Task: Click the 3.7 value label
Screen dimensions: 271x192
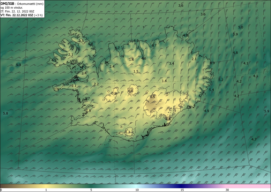Action: coord(87,98)
